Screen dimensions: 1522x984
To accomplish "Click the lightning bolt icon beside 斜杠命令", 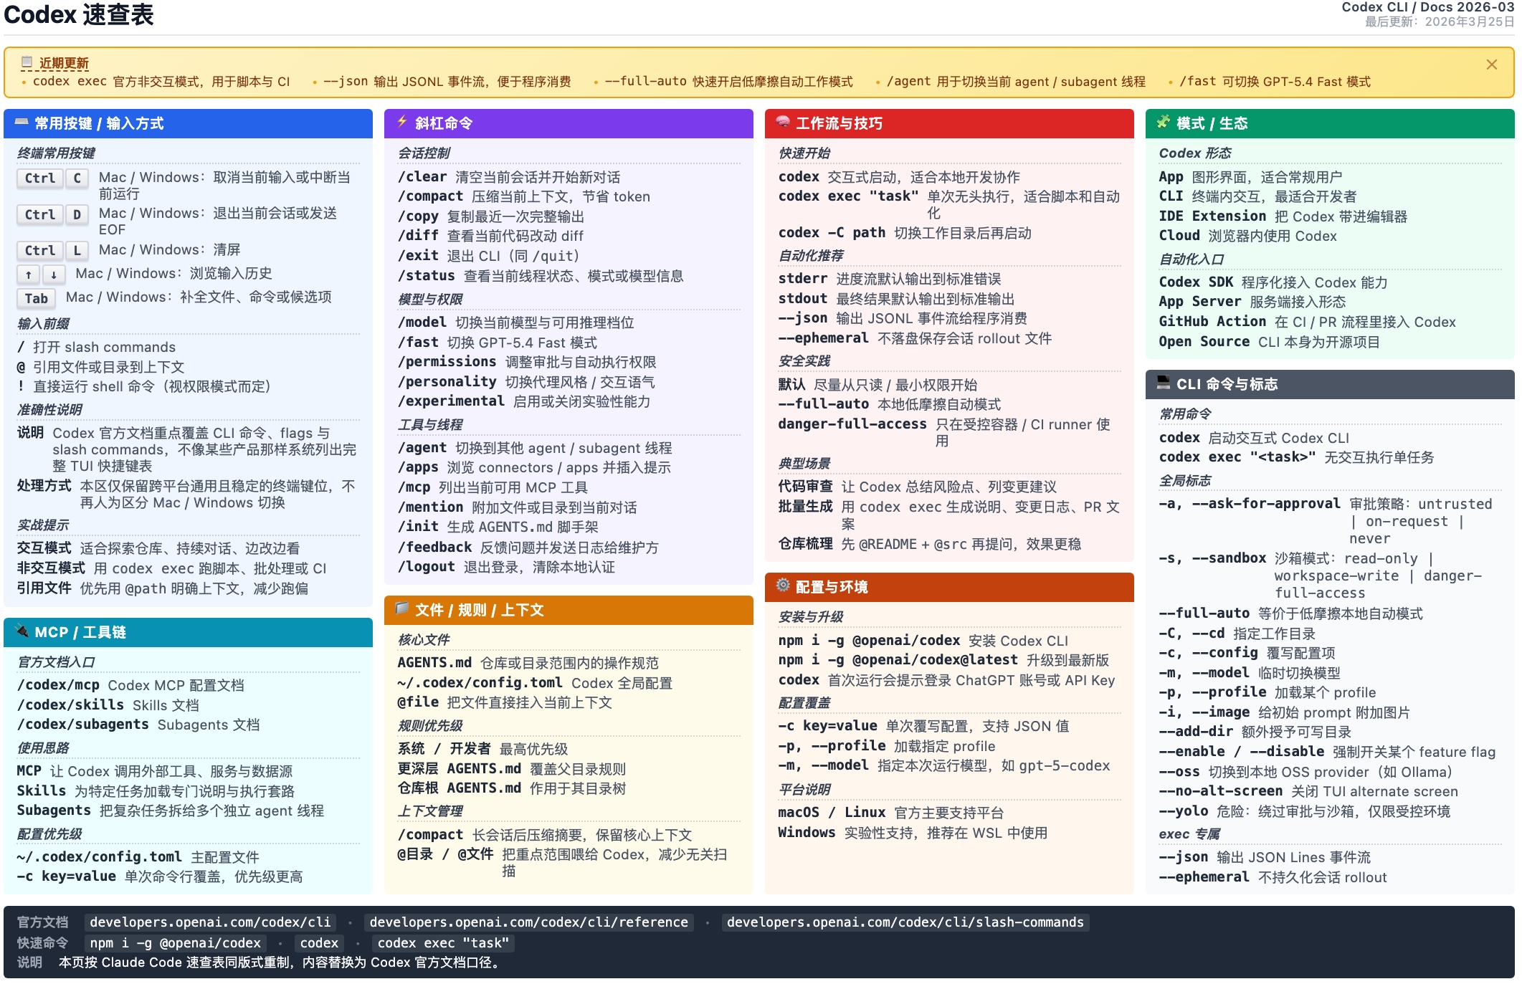I will pyautogui.click(x=402, y=123).
